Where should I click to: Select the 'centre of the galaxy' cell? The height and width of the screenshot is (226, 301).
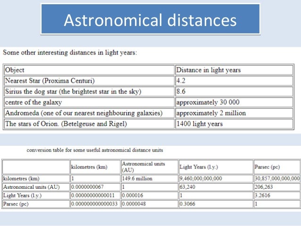[x=89, y=102]
